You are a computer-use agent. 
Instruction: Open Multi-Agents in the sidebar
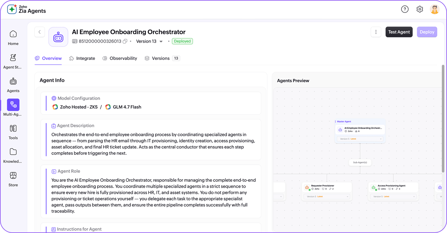pyautogui.click(x=13, y=108)
